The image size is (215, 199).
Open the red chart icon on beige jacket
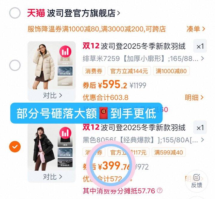point(65,52)
